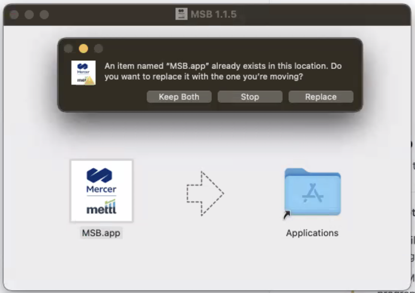Minimize the alert dialog with the yellow button
Image resolution: width=415 pixels, height=293 pixels.
point(83,49)
